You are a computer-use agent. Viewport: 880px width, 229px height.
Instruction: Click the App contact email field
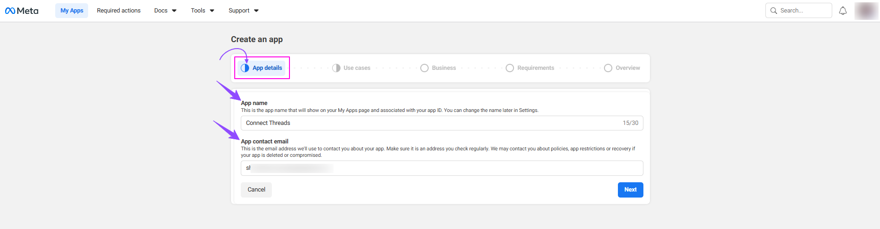pos(442,168)
